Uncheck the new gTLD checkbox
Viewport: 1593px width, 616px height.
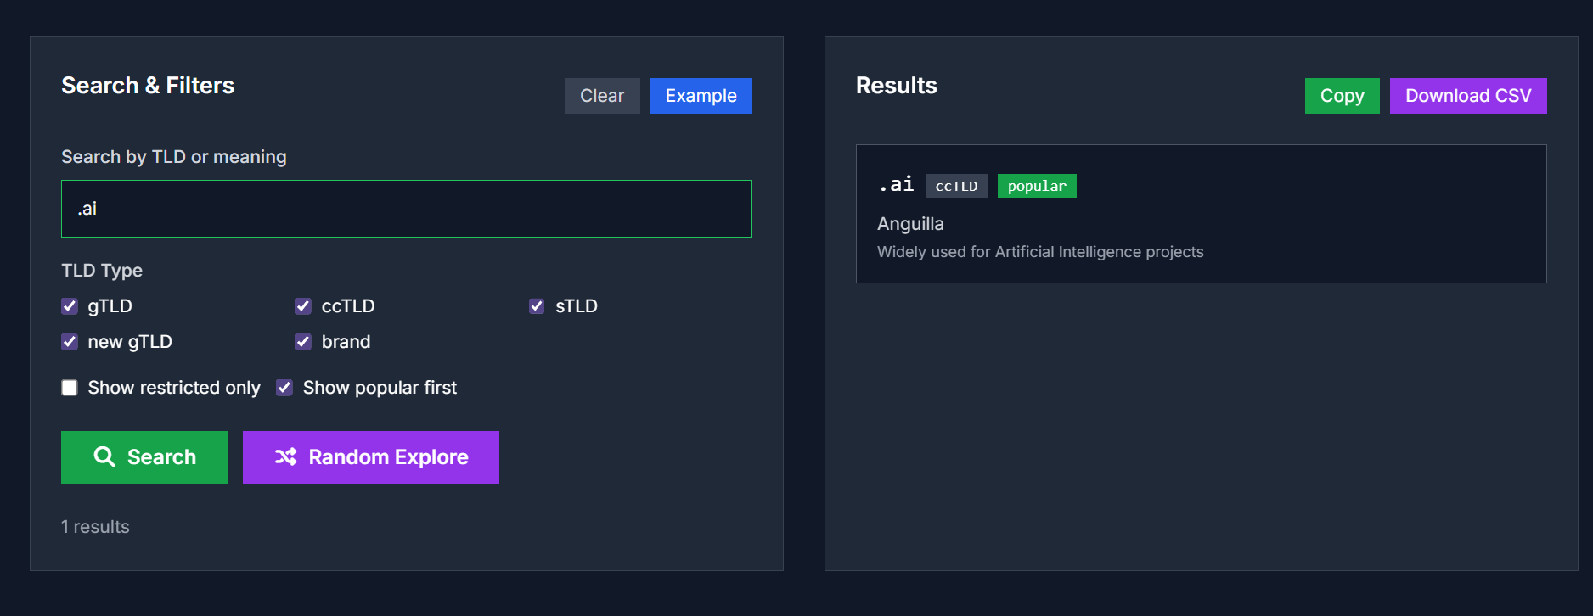[70, 342]
